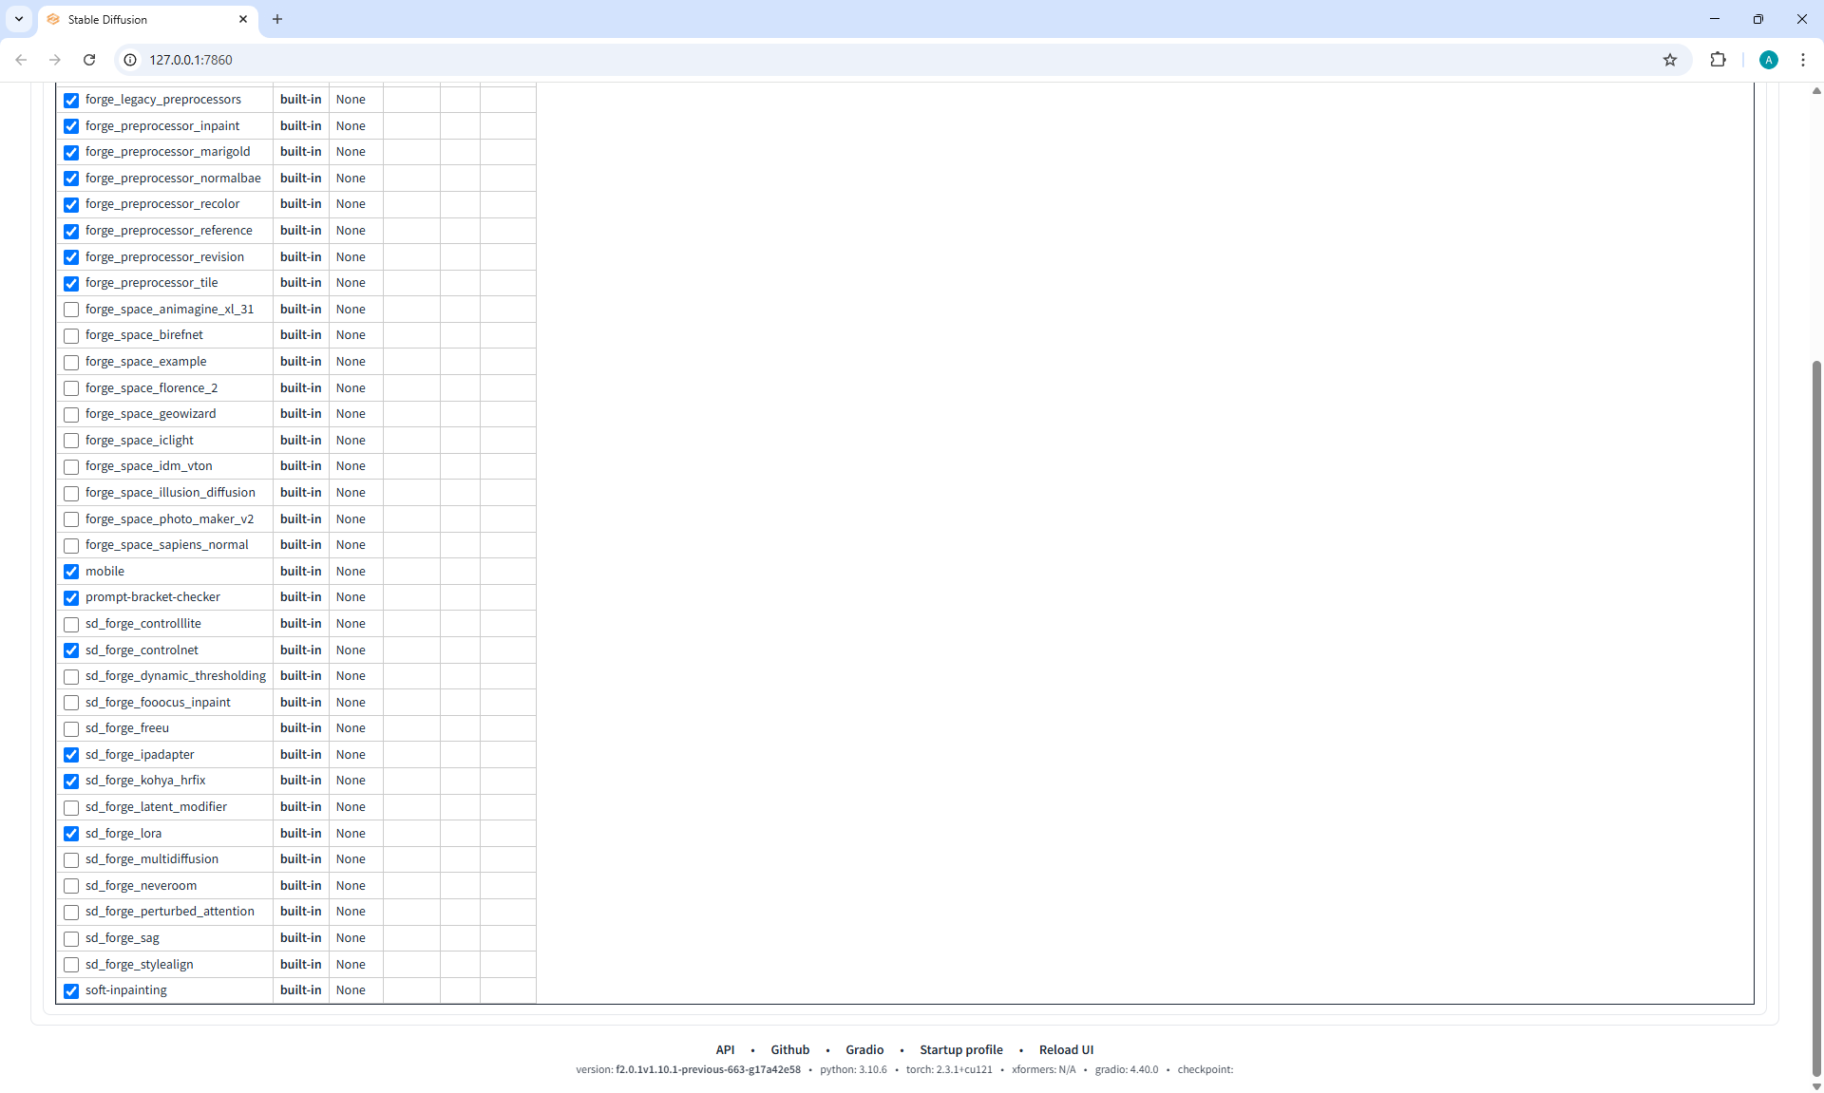1824x1093 pixels.
Task: Uncheck the soft-inpainting extension
Action: click(x=71, y=990)
